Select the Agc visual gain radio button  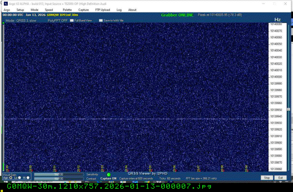pyautogui.click(x=11, y=178)
